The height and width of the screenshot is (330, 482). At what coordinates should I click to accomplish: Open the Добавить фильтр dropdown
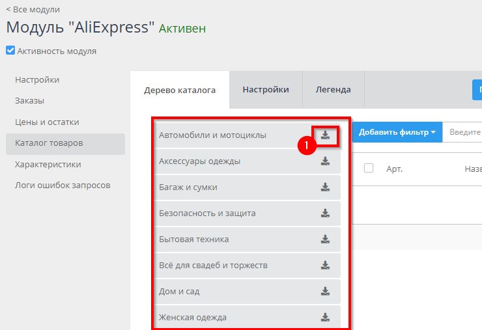coord(397,132)
